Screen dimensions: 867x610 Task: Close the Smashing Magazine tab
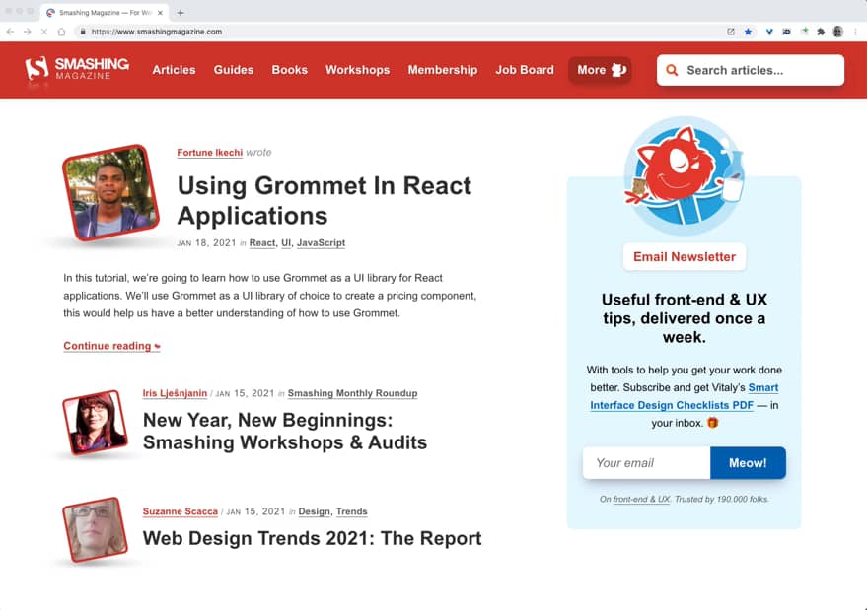(160, 12)
